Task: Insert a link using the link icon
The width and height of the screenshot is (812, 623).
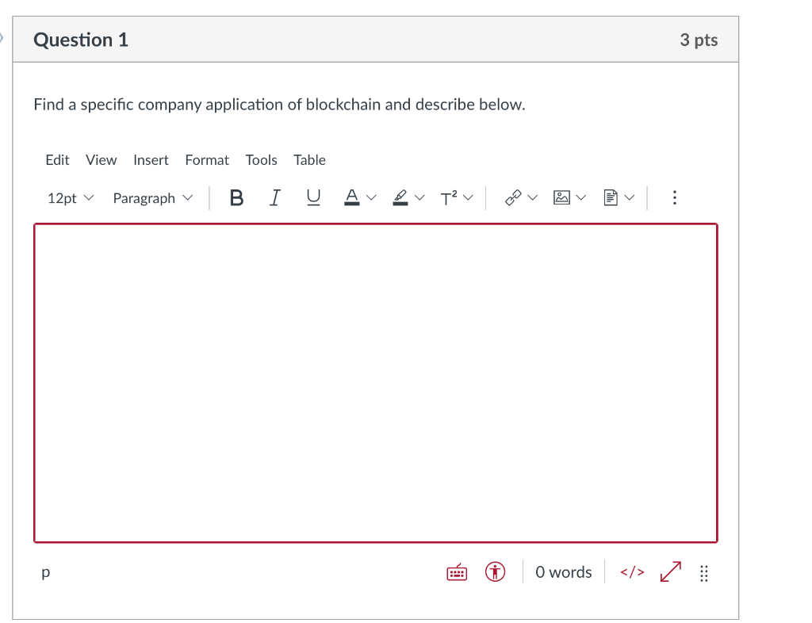Action: [514, 197]
